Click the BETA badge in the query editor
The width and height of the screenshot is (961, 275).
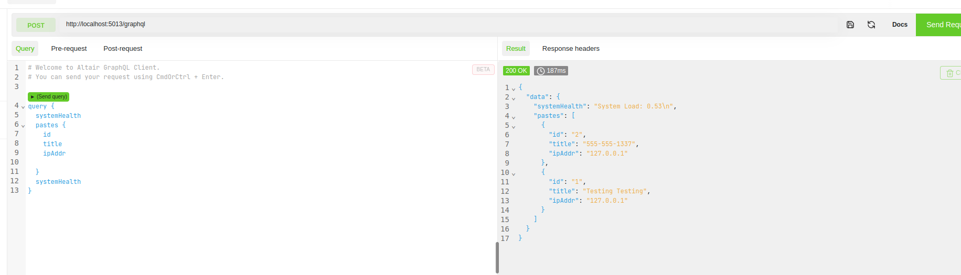click(x=483, y=70)
